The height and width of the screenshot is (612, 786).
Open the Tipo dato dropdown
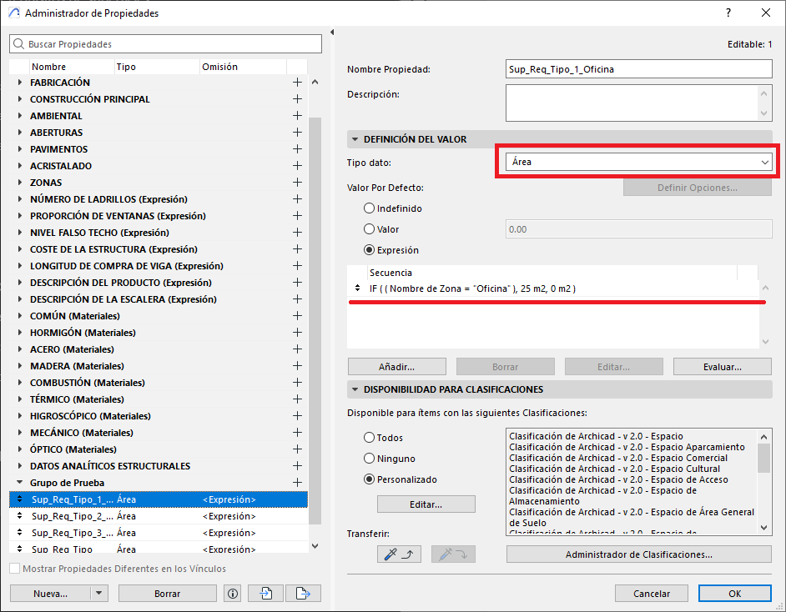click(640, 163)
